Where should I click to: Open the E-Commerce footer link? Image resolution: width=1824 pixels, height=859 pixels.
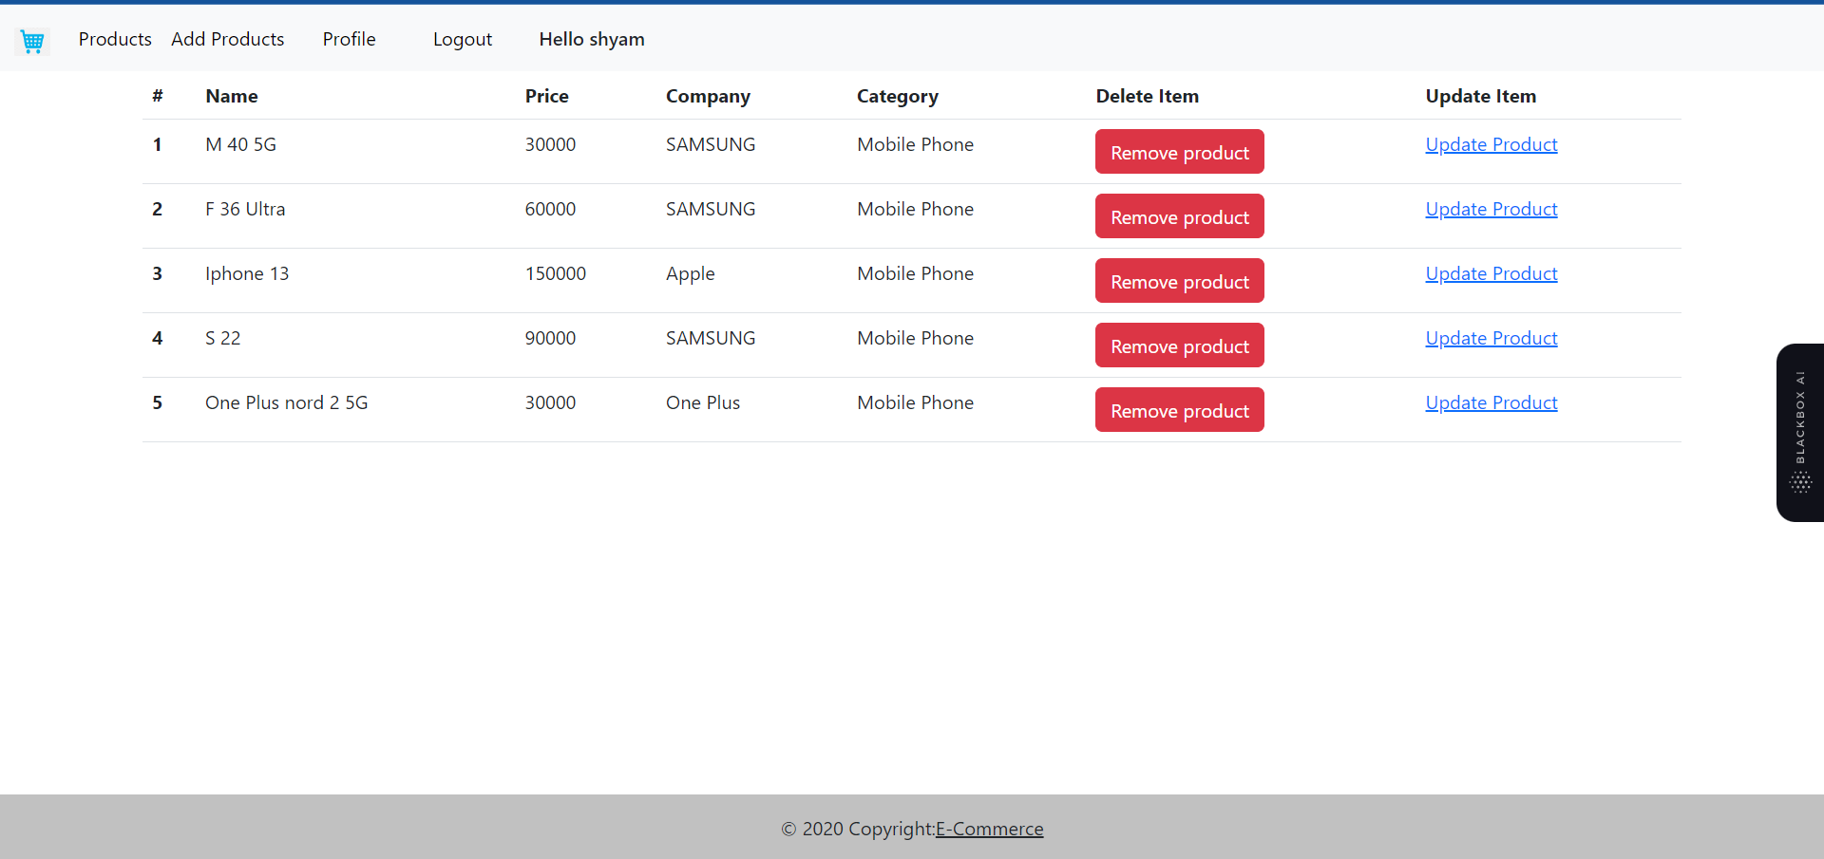pyautogui.click(x=989, y=829)
